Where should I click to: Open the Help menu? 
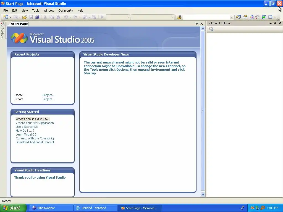[80, 10]
